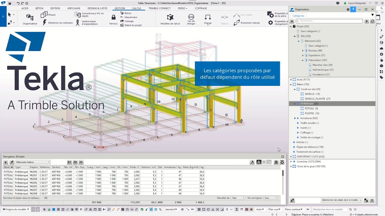Open the TRIMBLE CONNECT tab
Screen dimensions: 385x216
[x=159, y=8]
